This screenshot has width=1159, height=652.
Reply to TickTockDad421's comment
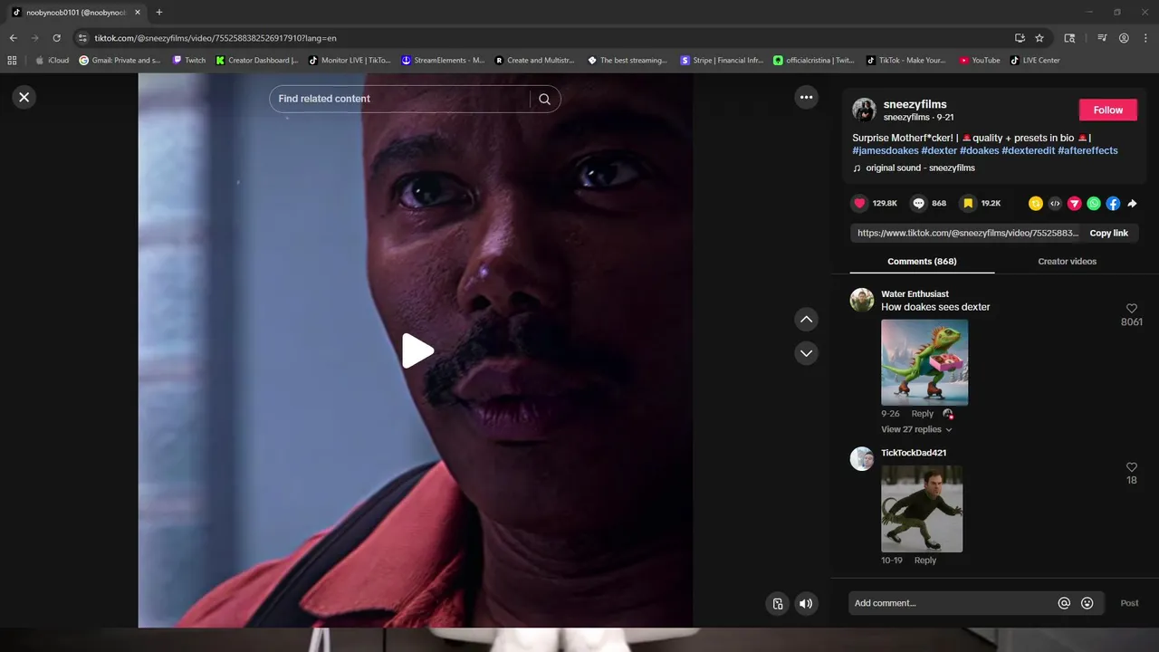pos(924,561)
